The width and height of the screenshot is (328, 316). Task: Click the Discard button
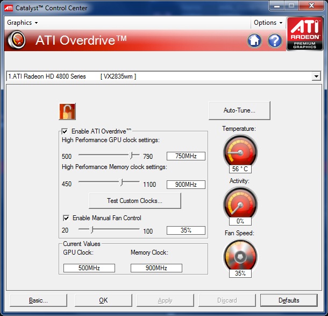tap(227, 300)
